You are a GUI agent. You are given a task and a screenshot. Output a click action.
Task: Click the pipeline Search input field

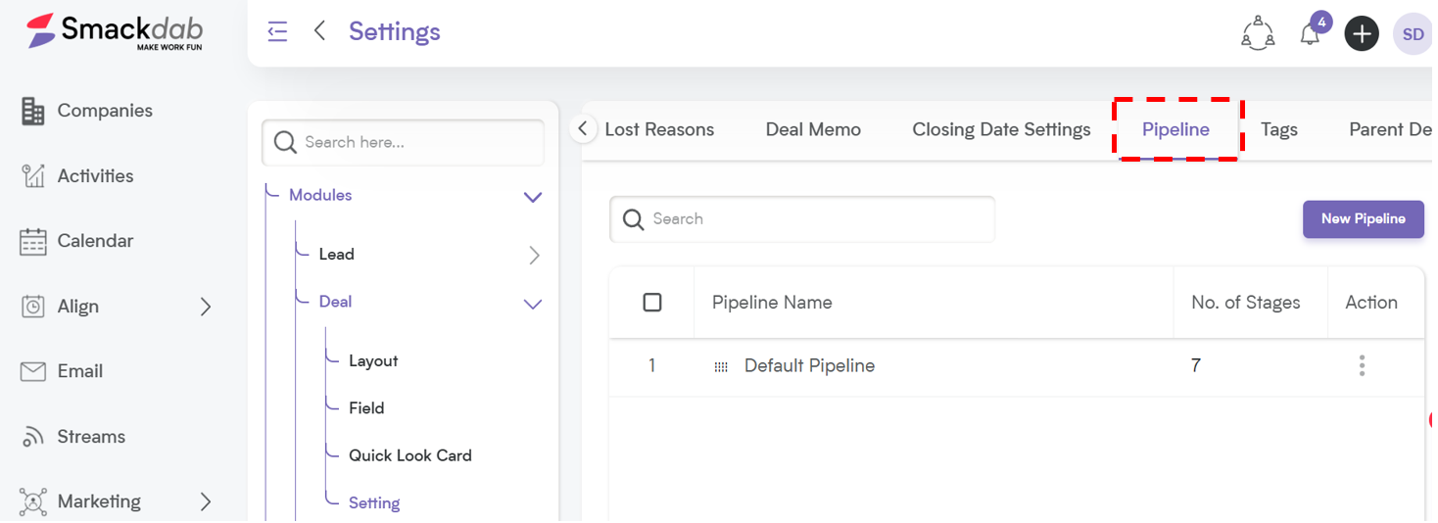802,219
